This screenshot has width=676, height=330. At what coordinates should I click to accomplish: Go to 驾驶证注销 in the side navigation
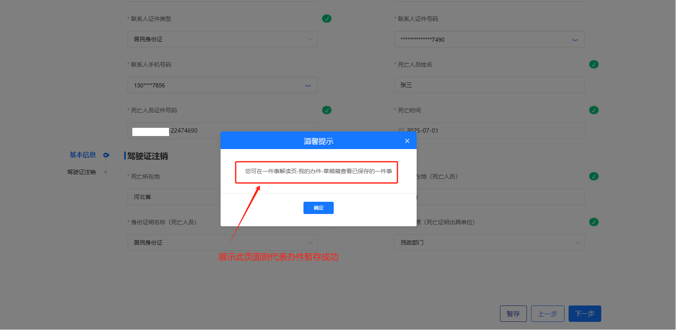tap(81, 172)
